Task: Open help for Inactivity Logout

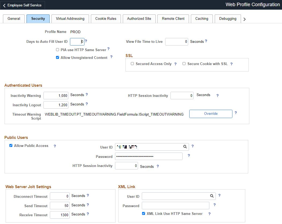Action: point(87,104)
